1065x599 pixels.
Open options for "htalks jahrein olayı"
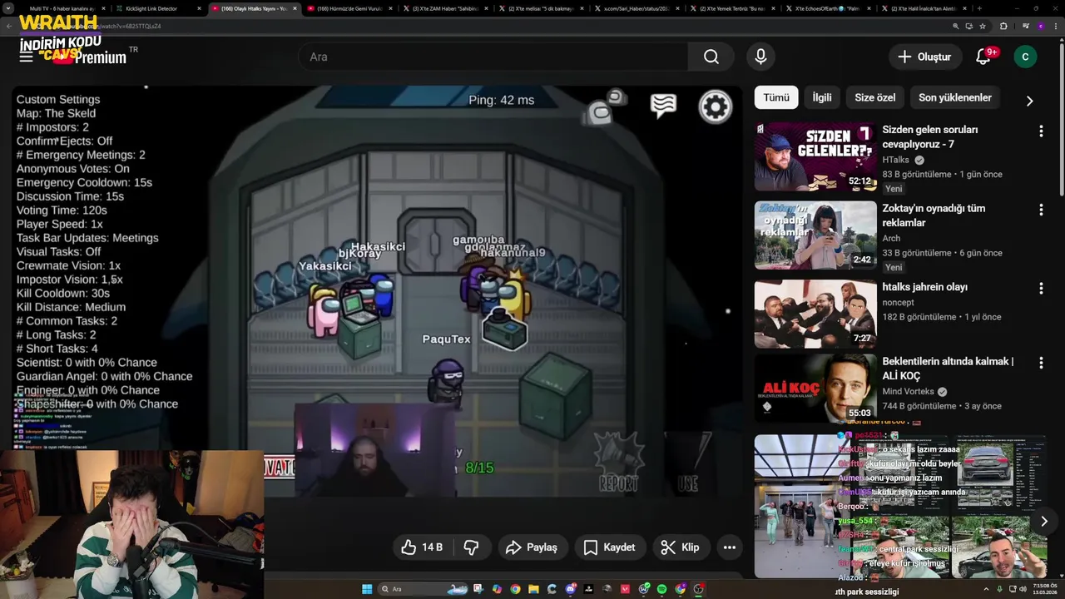tap(1040, 288)
